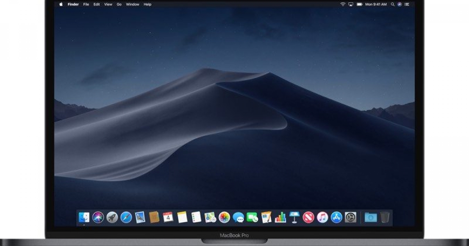The height and width of the screenshot is (246, 469).
Task: Open the Go menu
Action: [119, 4]
